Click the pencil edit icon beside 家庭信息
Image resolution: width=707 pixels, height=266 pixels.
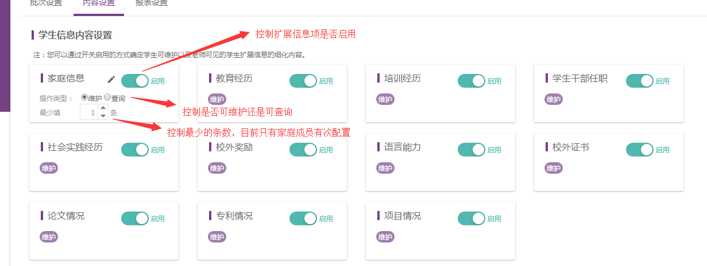111,80
